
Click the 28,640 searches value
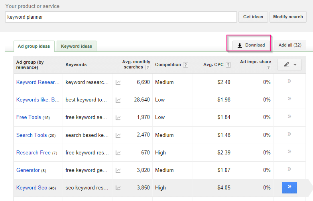pos(142,100)
